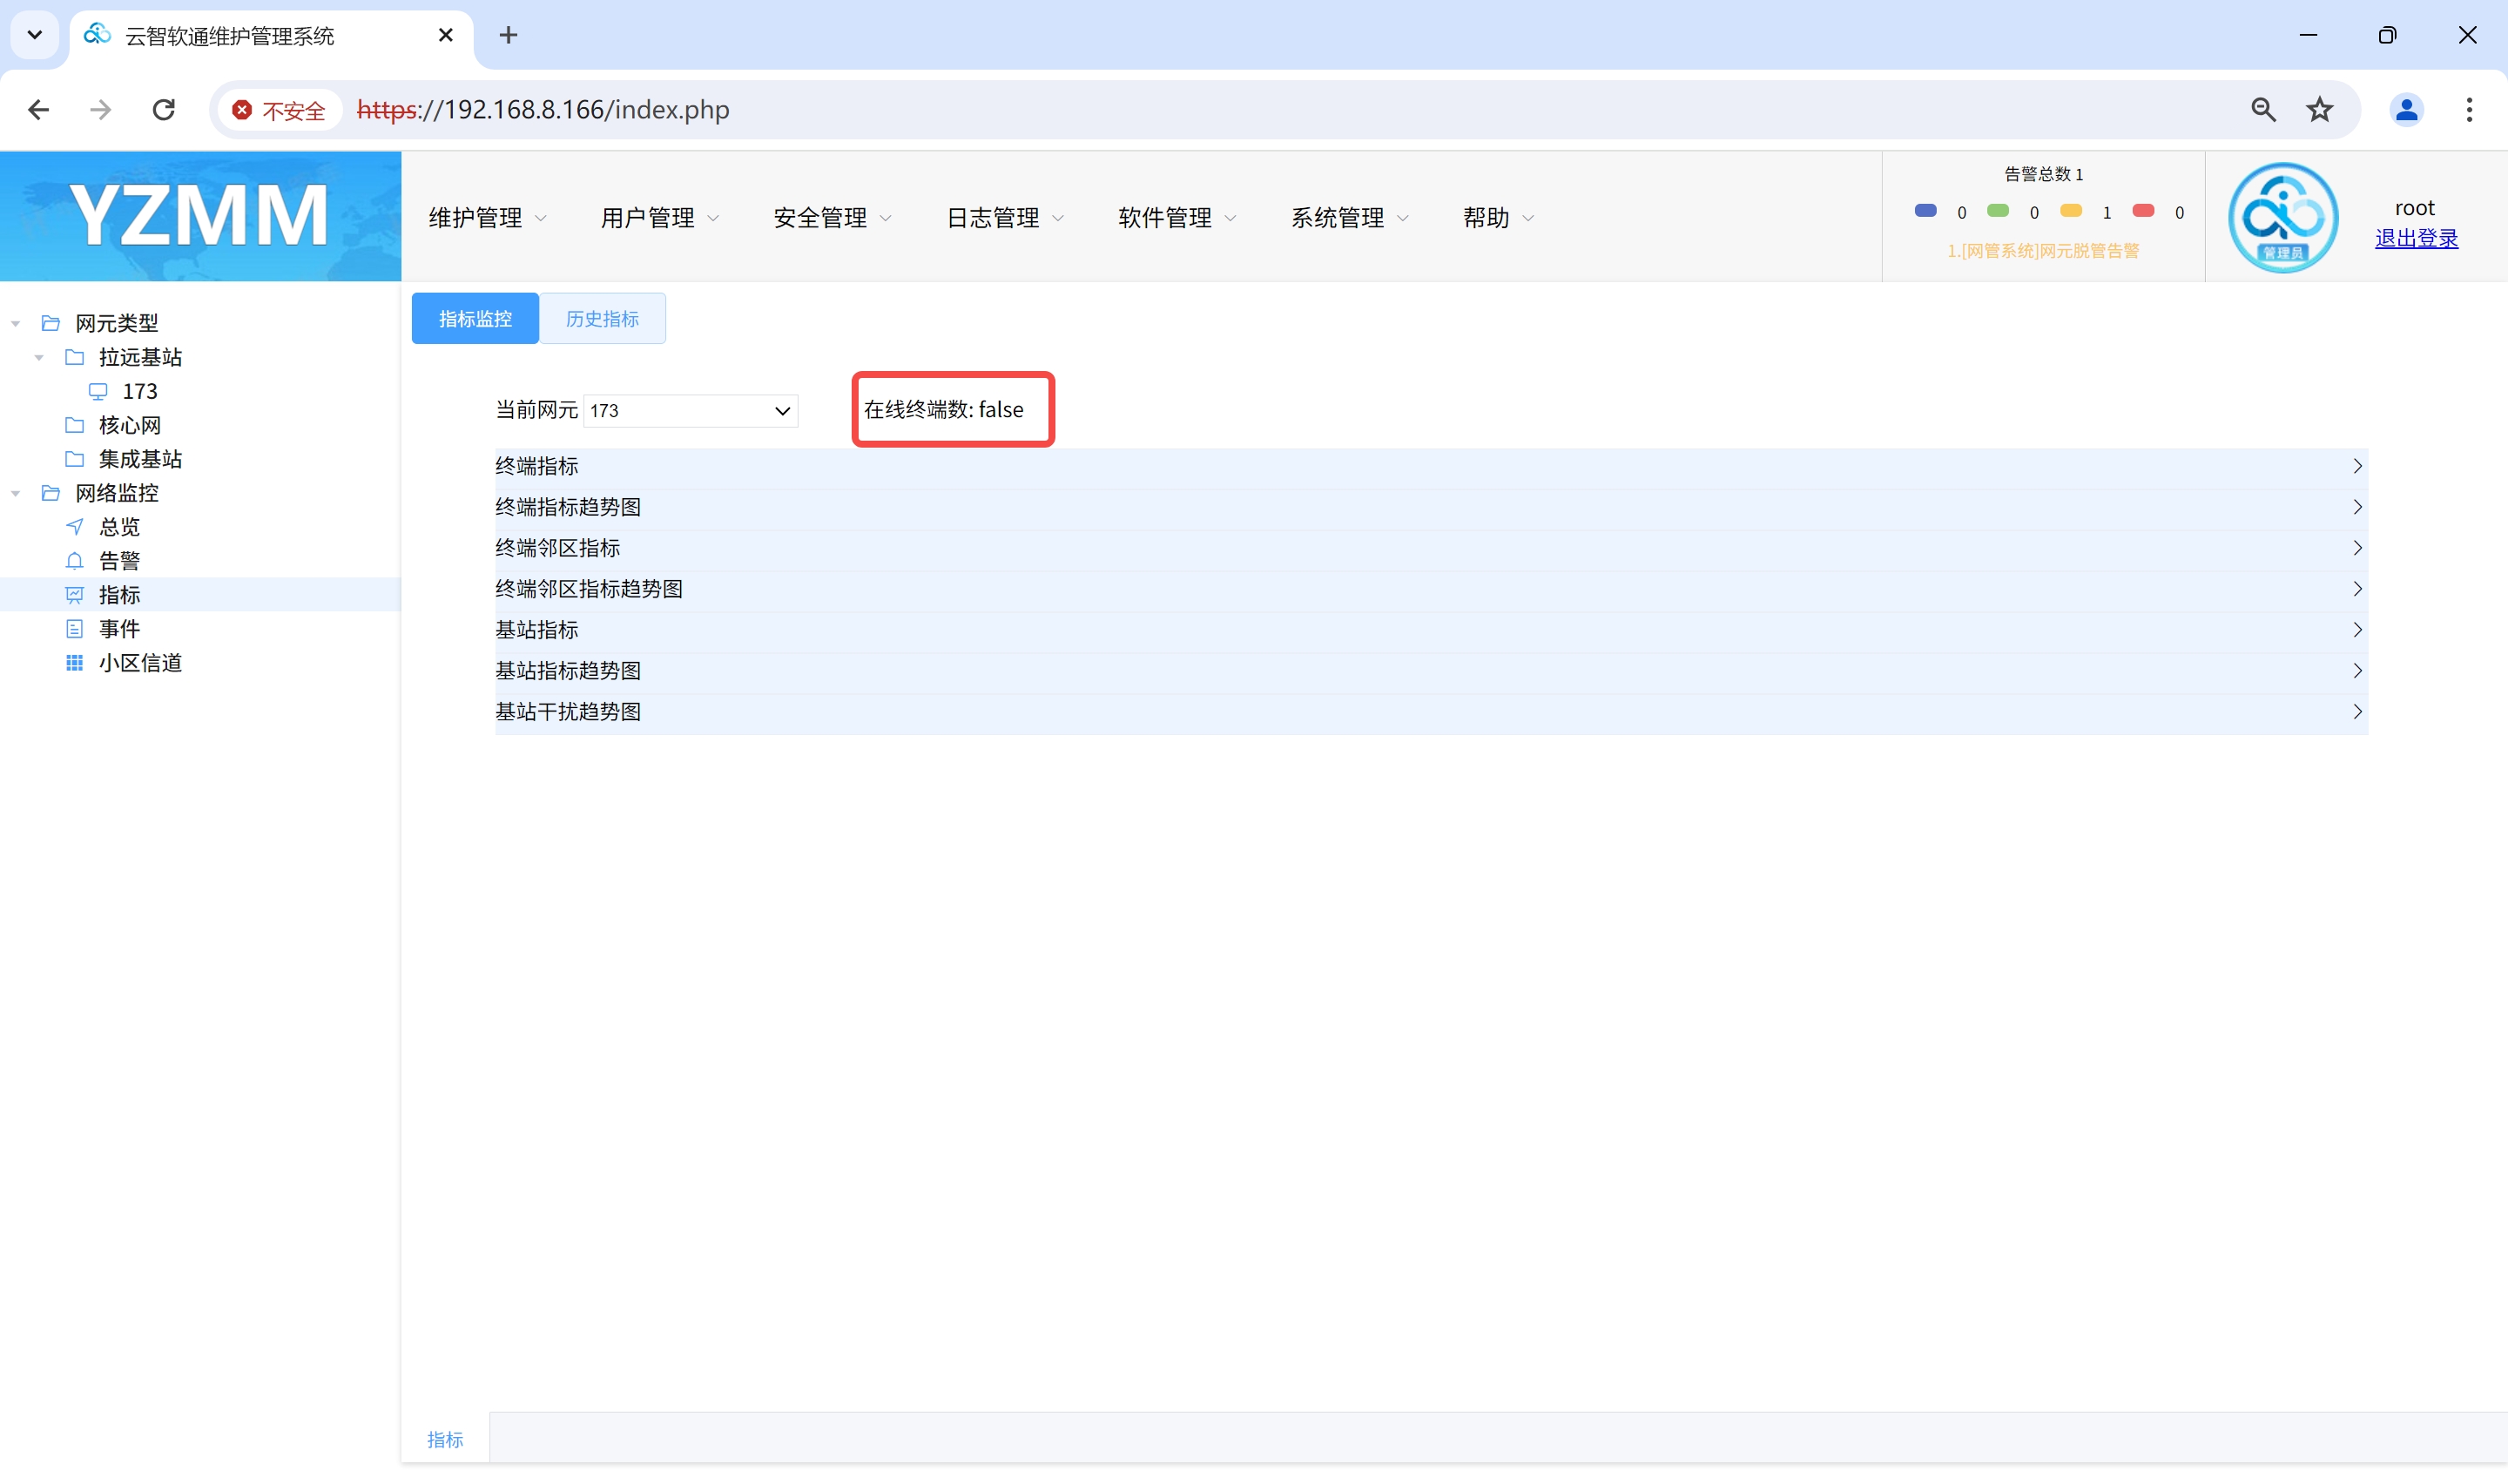Open the 日志管理 menu
Screen dimensions: 2508x1484
click(1005, 217)
